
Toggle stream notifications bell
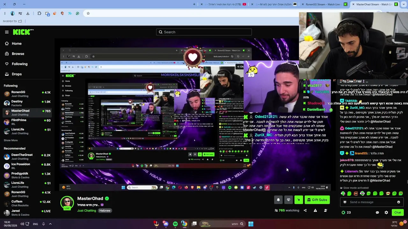tap(278, 200)
